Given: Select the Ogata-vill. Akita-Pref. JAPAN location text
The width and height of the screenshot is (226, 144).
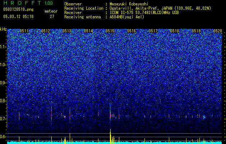Looking at the screenshot, I should (160, 8).
